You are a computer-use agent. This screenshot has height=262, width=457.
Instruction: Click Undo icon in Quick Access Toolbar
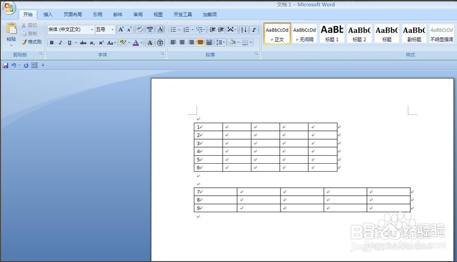pyautogui.click(x=13, y=65)
